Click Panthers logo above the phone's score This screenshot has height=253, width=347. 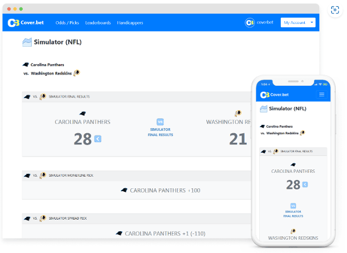pyautogui.click(x=293, y=164)
